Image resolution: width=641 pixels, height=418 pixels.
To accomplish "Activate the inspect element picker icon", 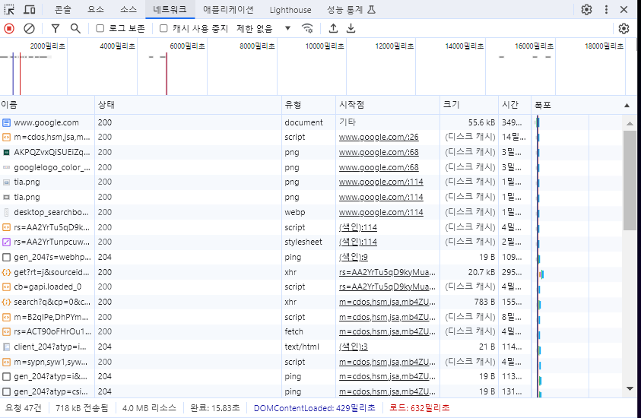I will [x=9, y=9].
